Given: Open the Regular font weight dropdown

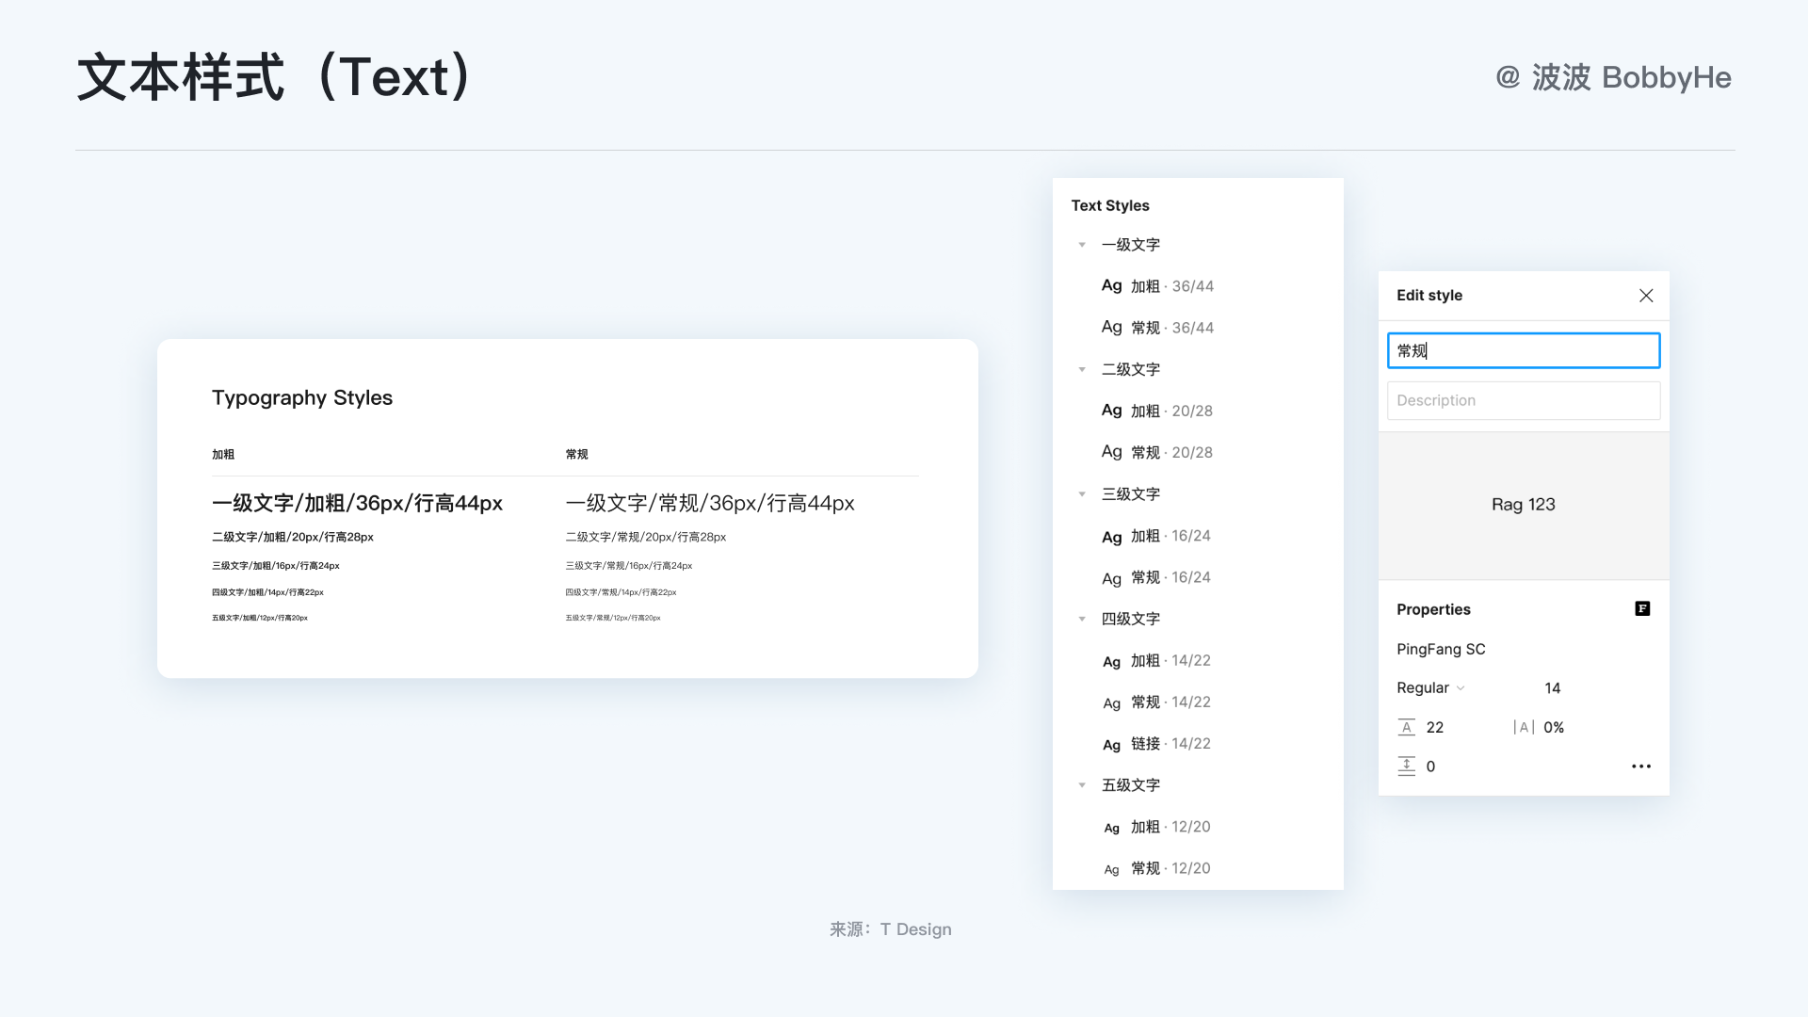Looking at the screenshot, I should tap(1430, 688).
